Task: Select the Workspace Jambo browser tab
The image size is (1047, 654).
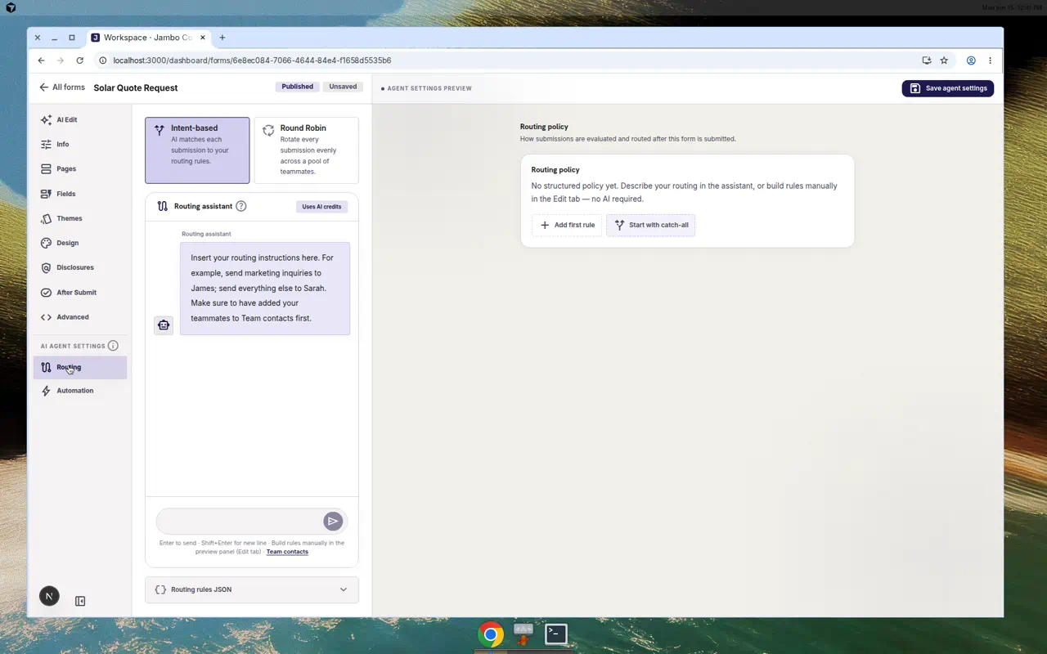Action: (x=149, y=38)
